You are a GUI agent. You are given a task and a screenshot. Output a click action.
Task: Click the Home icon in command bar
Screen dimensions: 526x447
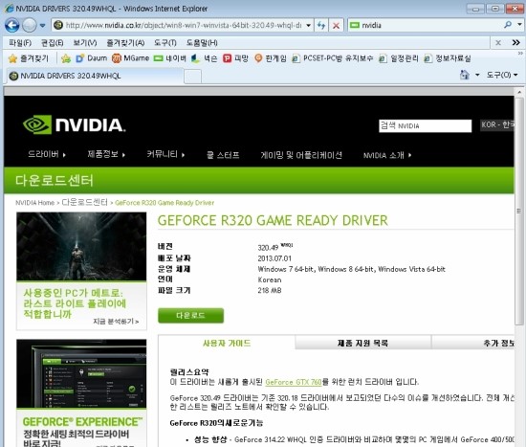point(465,75)
